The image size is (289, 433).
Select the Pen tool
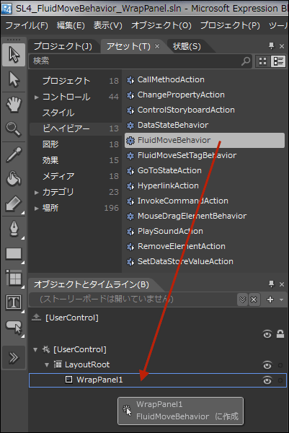(x=14, y=229)
